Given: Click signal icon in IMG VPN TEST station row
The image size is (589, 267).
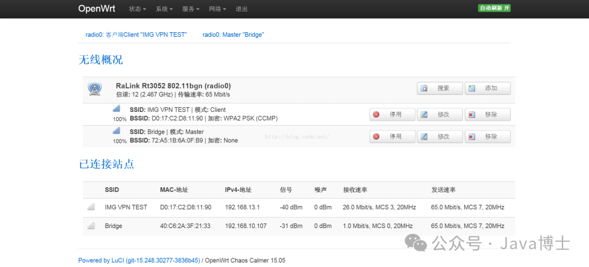Looking at the screenshot, I should (x=91, y=207).
